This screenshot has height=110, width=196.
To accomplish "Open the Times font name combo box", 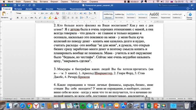I will [x=24, y=13].
